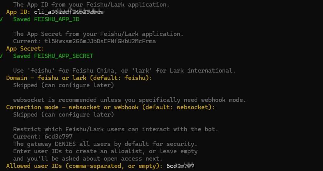Click the typed Allowed user IDs value
Image resolution: width=323 pixels, height=171 pixels.
(180, 166)
